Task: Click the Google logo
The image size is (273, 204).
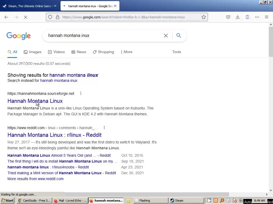Action: tap(18, 36)
